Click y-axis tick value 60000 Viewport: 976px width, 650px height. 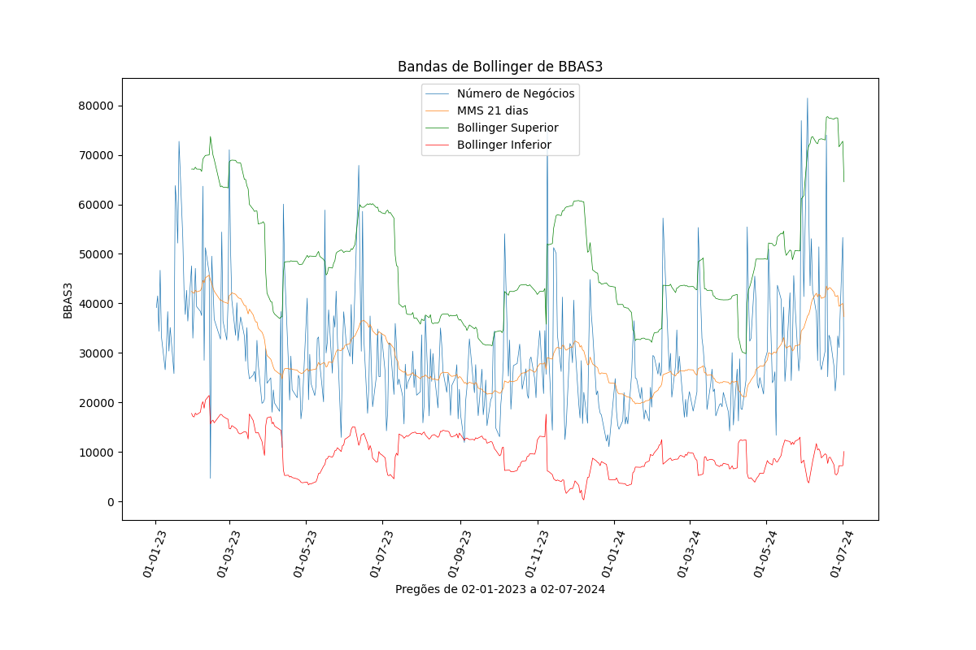click(97, 205)
